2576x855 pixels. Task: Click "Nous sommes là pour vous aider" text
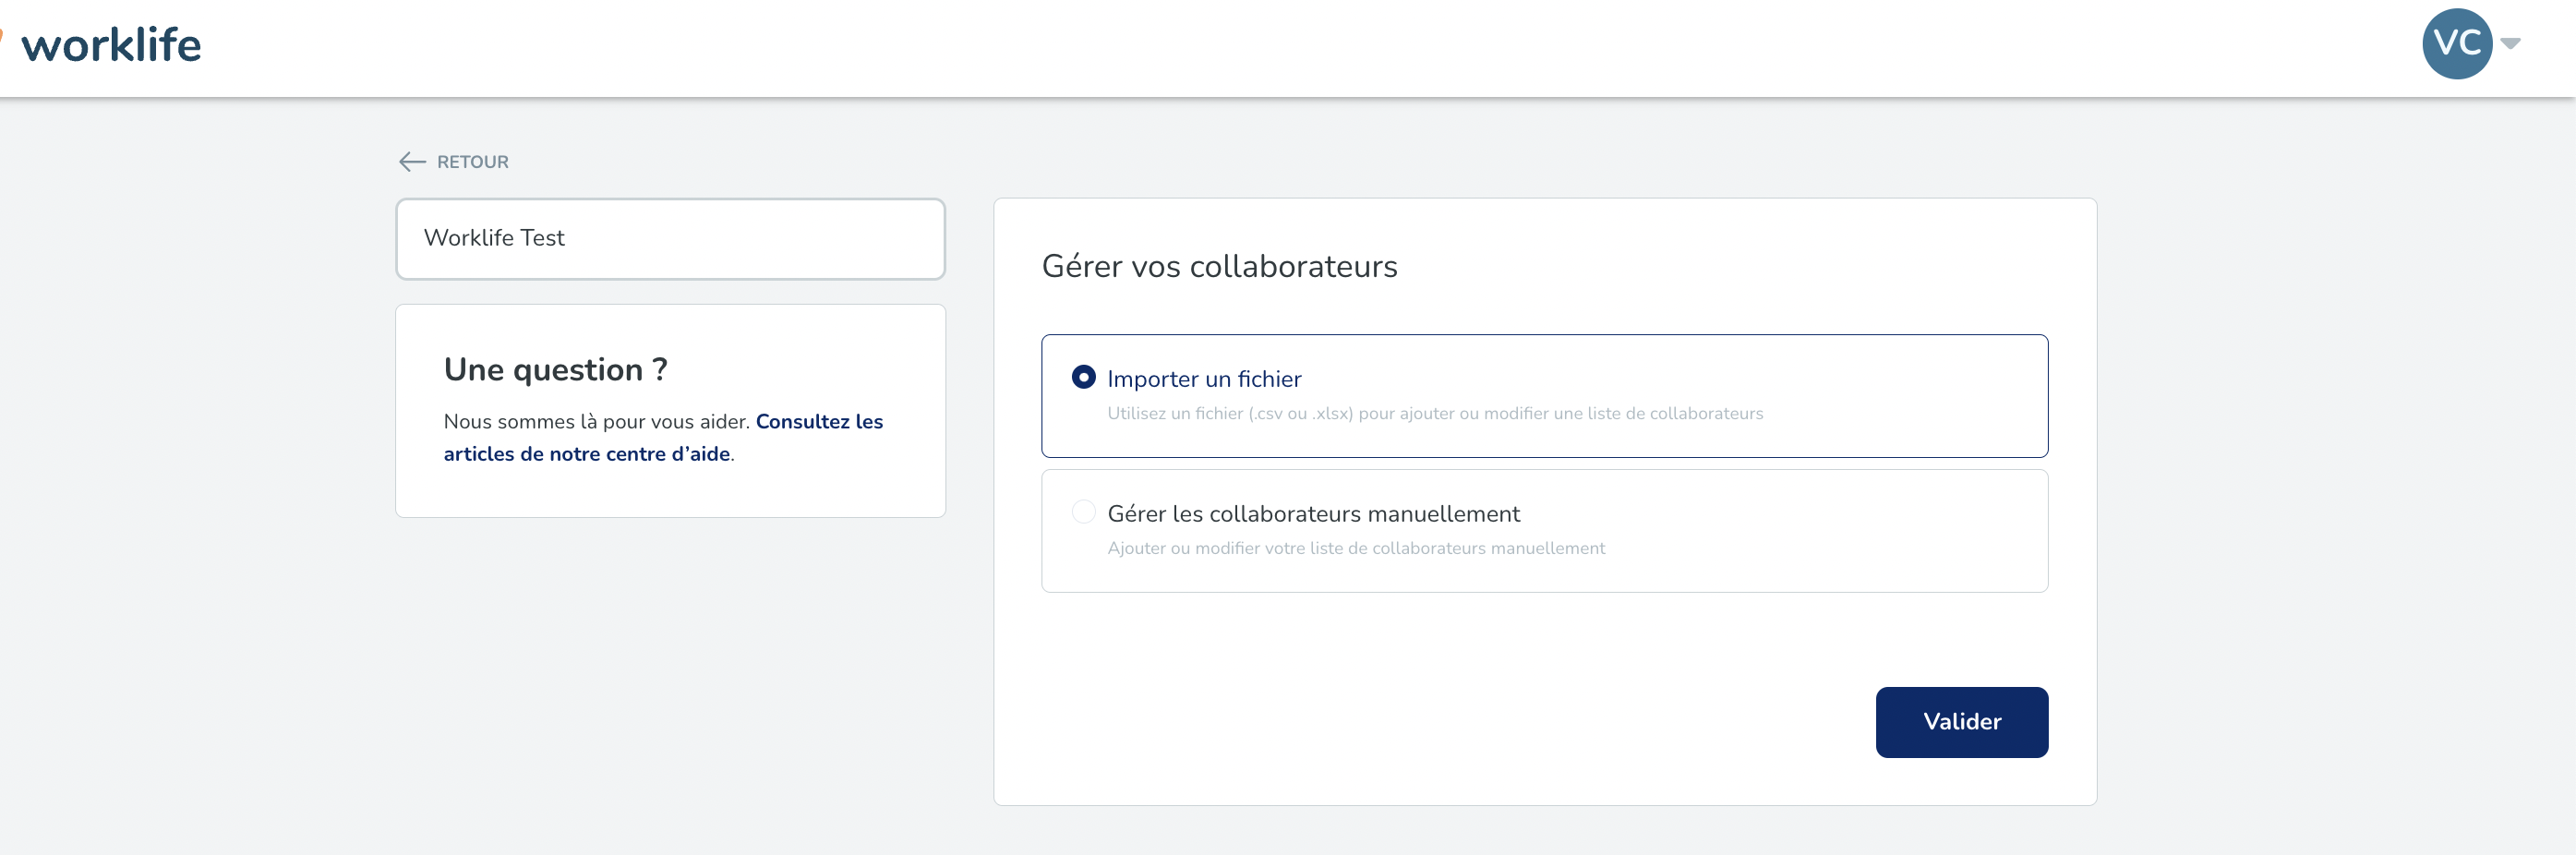[x=596, y=422]
